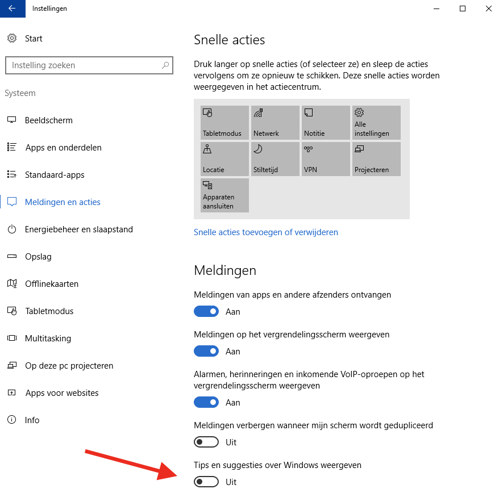The height and width of the screenshot is (493, 499).
Task: Turn off lock screen notifications toggle
Action: (x=206, y=352)
